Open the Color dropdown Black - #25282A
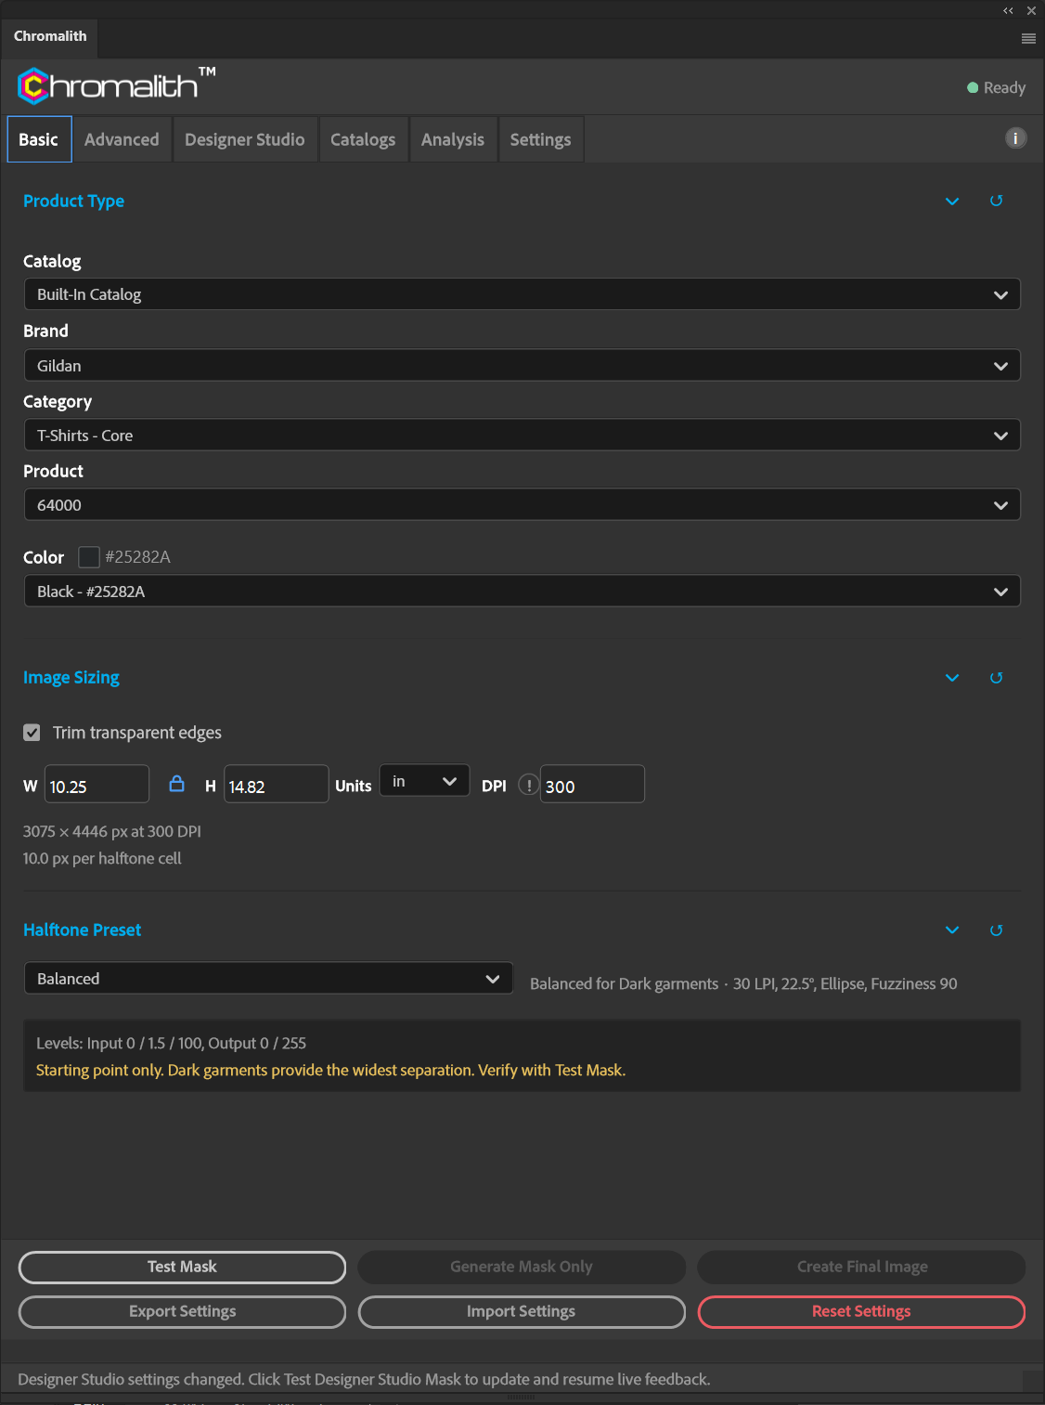 pyautogui.click(x=522, y=592)
